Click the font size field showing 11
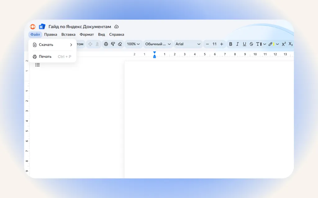318x198 pixels. coord(214,44)
